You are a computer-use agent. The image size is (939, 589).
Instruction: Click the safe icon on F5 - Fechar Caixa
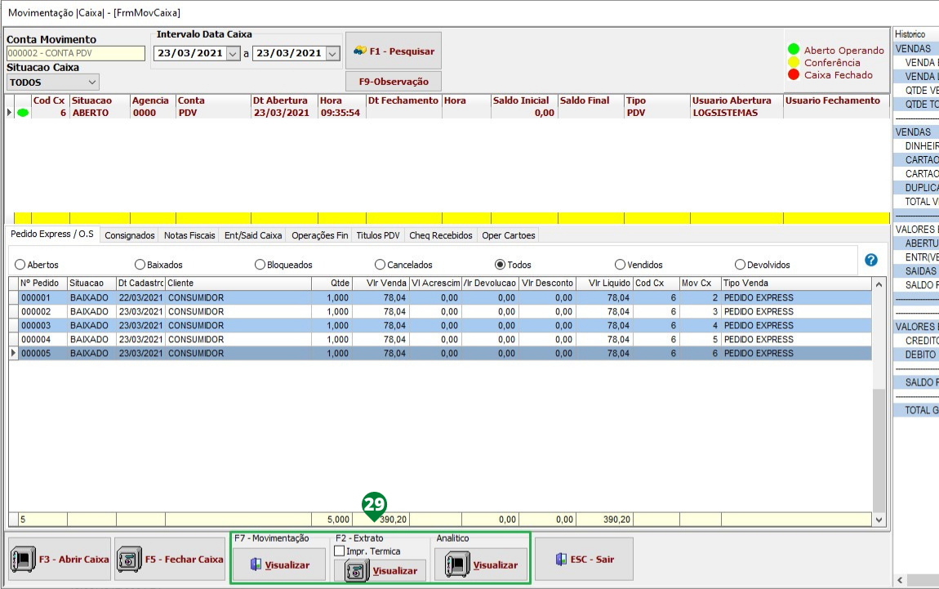point(129,560)
